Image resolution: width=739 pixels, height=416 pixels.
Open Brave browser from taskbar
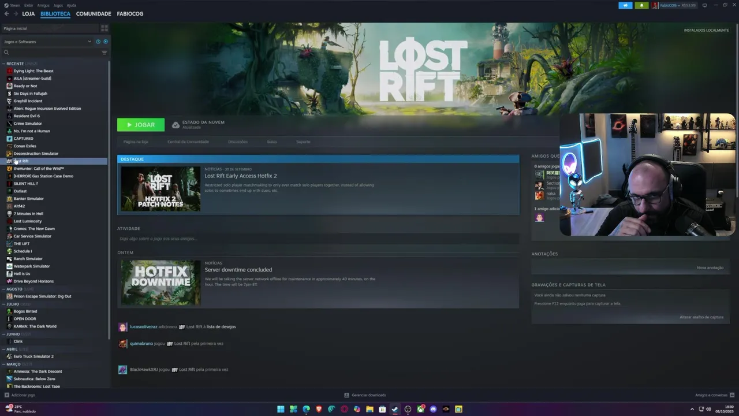coord(319,409)
